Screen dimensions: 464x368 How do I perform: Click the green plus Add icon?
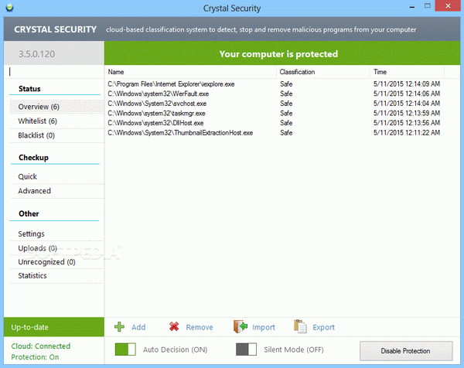pos(120,327)
